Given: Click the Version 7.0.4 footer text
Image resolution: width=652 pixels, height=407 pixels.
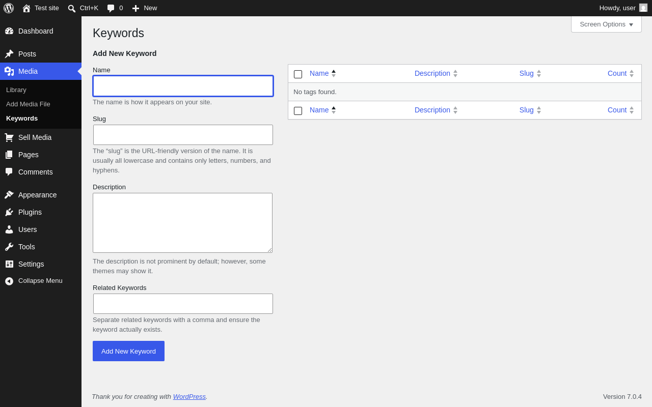Looking at the screenshot, I should pos(622,396).
